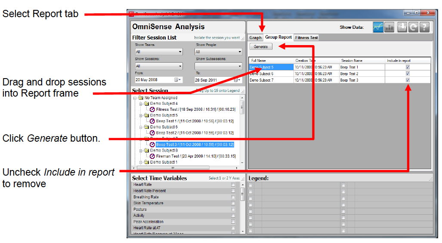This screenshot has height=243, width=442.
Task: Click the Fitness Test session clock icon
Action: point(152,109)
